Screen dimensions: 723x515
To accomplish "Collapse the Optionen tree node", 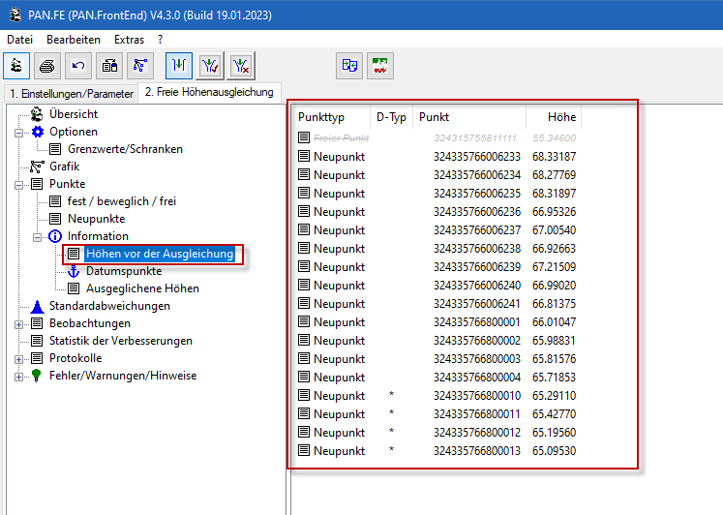I will [x=18, y=132].
